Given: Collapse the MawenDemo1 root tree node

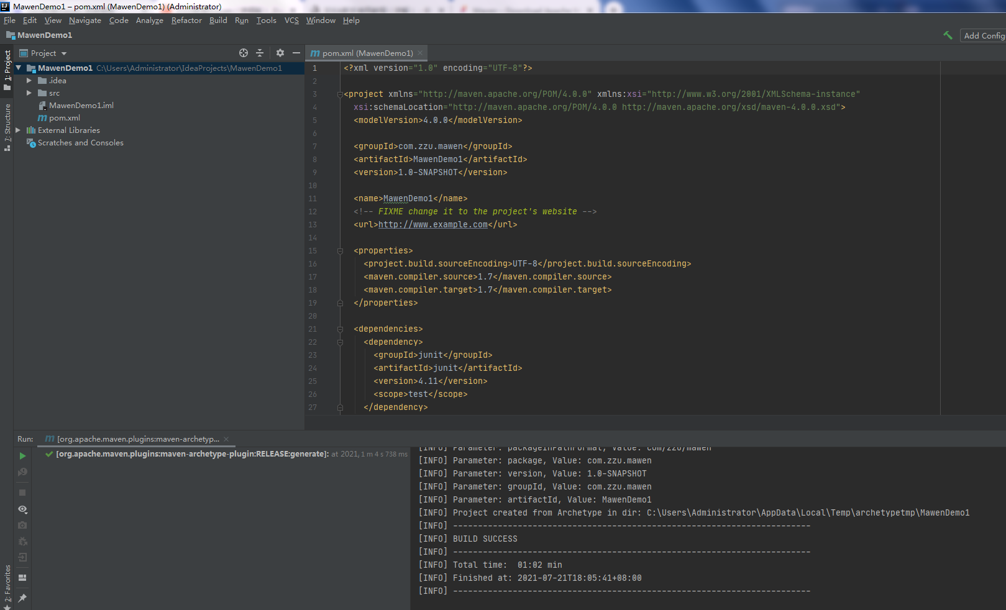Looking at the screenshot, I should pos(19,68).
